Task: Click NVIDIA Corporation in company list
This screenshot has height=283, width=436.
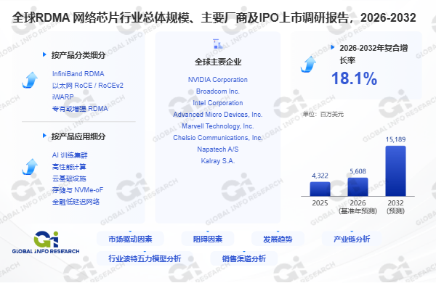Action: tap(218, 80)
